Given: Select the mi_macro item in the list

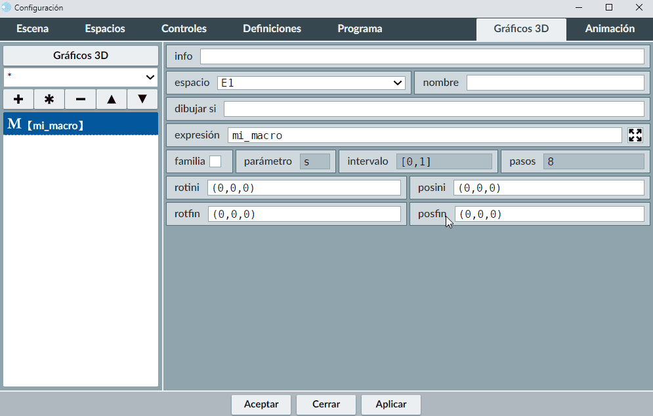Looking at the screenshot, I should (81, 124).
